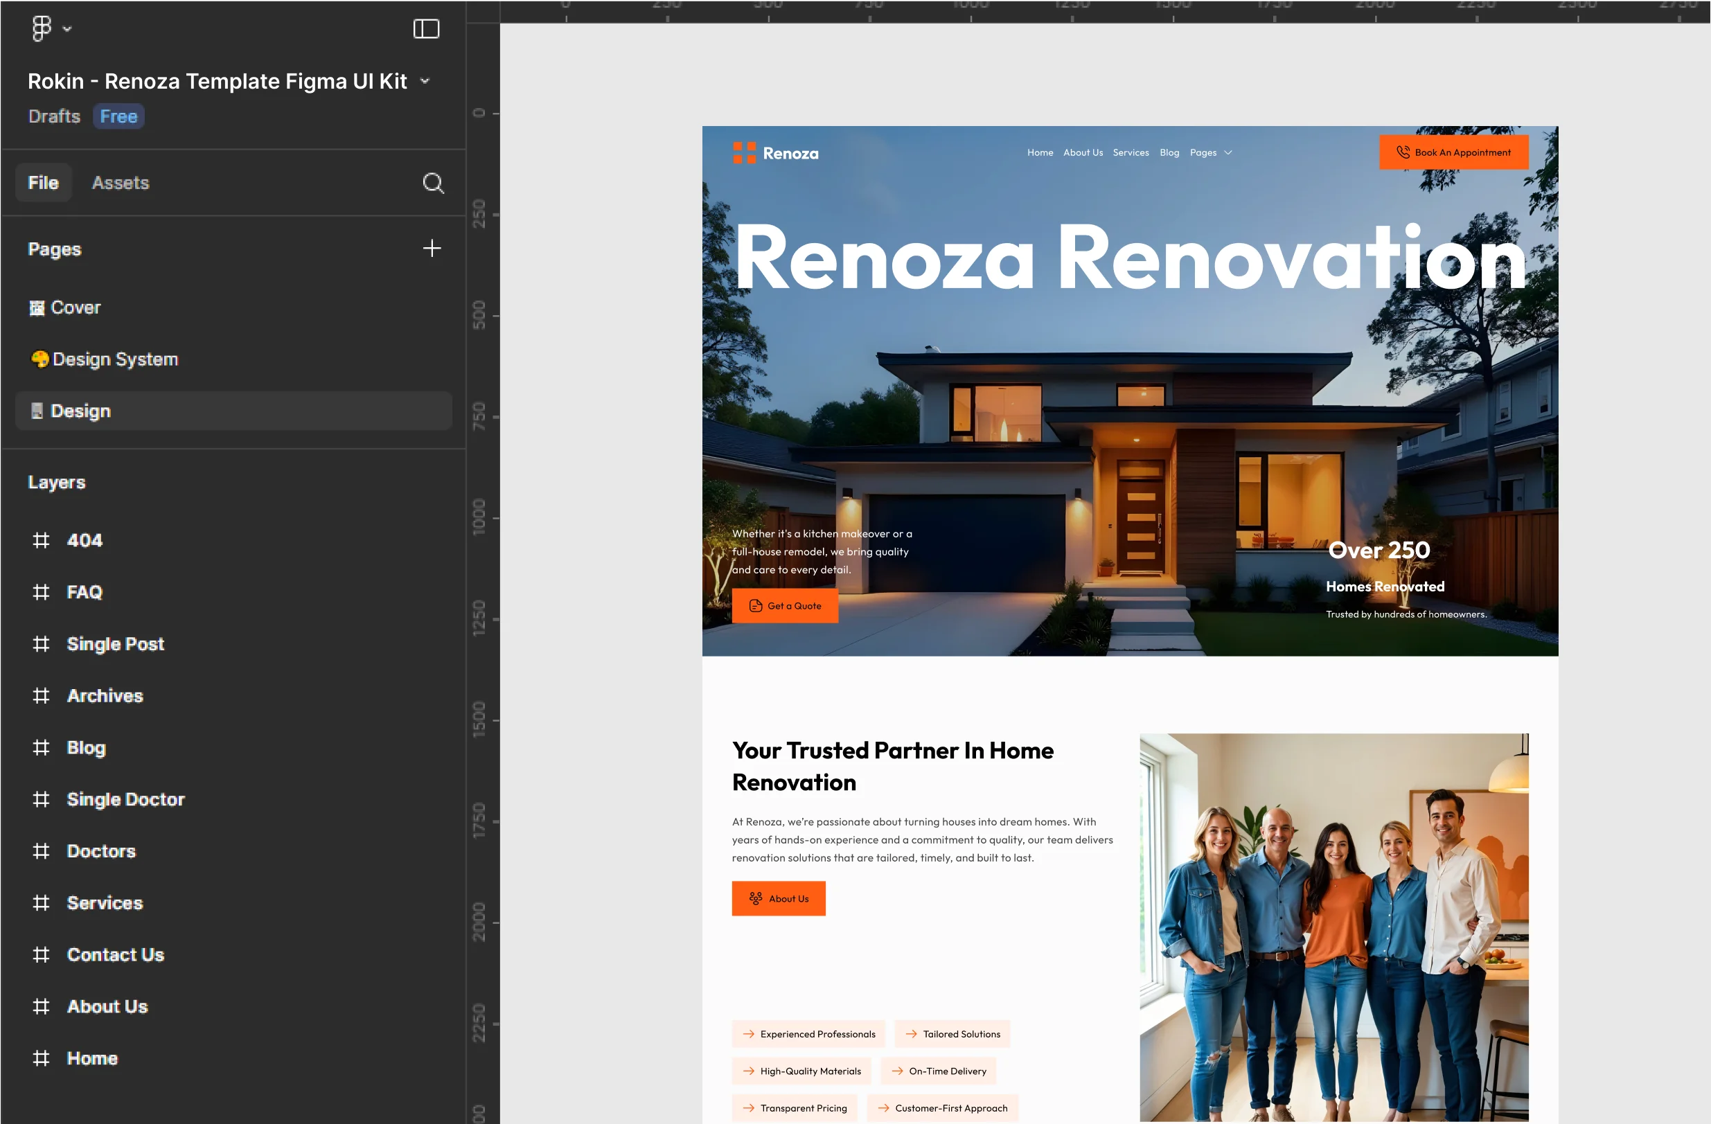
Task: Click the orange About Us button
Action: click(779, 898)
